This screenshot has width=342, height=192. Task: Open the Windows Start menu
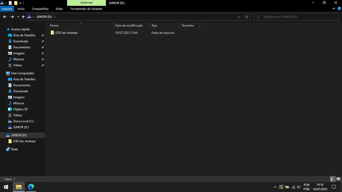pos(6,187)
